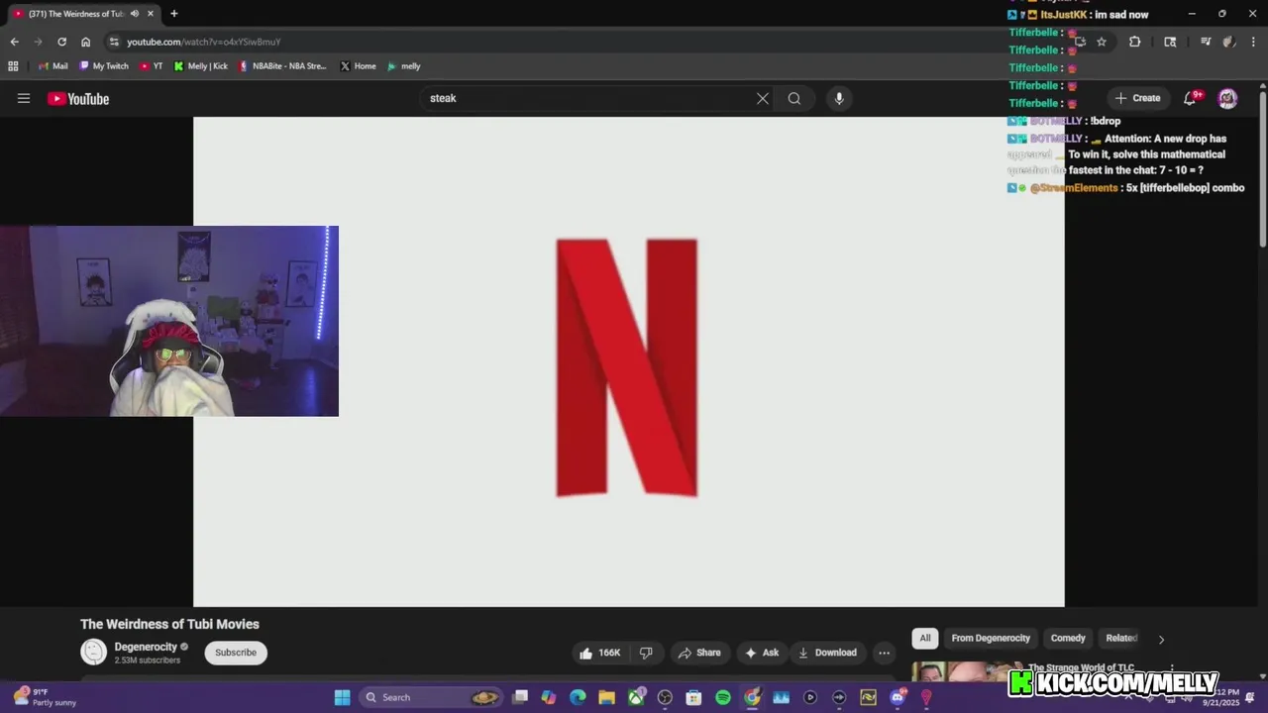
Task: Open the Melly | Kick bookmark
Action: (x=200, y=66)
